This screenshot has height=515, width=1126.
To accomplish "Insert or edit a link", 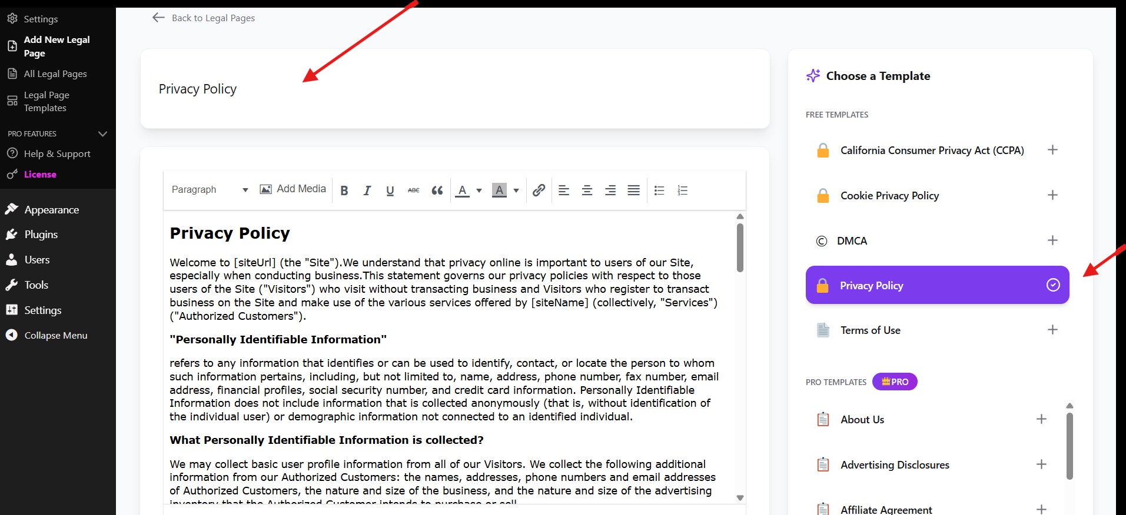I will (x=539, y=190).
